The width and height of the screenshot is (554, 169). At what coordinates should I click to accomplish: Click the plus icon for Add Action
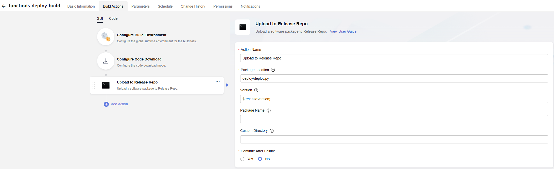pos(106,104)
